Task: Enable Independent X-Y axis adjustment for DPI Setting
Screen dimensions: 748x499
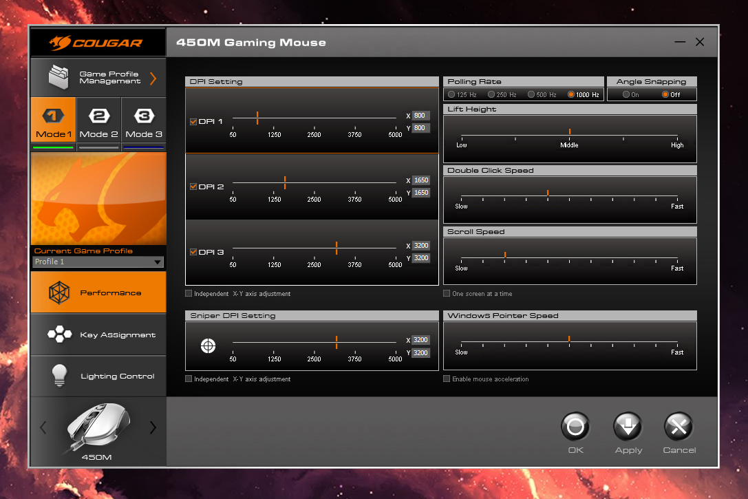Action: pos(189,293)
